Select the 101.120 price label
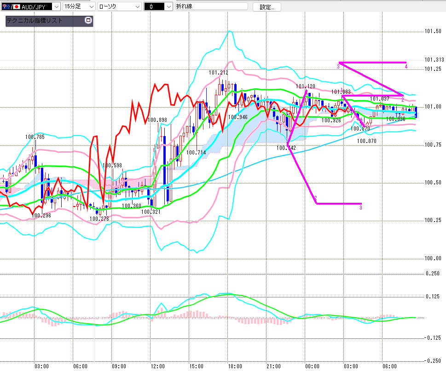446x371 pixels. [x=306, y=86]
